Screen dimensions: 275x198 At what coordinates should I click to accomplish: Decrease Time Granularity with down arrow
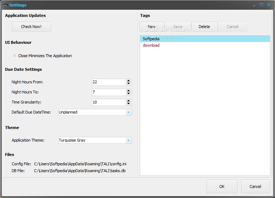(x=129, y=103)
